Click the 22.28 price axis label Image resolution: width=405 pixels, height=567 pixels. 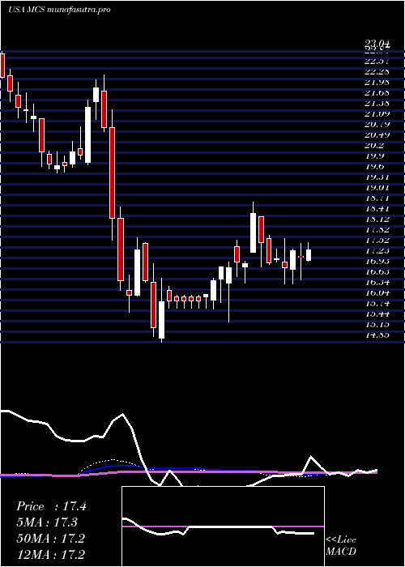click(377, 72)
